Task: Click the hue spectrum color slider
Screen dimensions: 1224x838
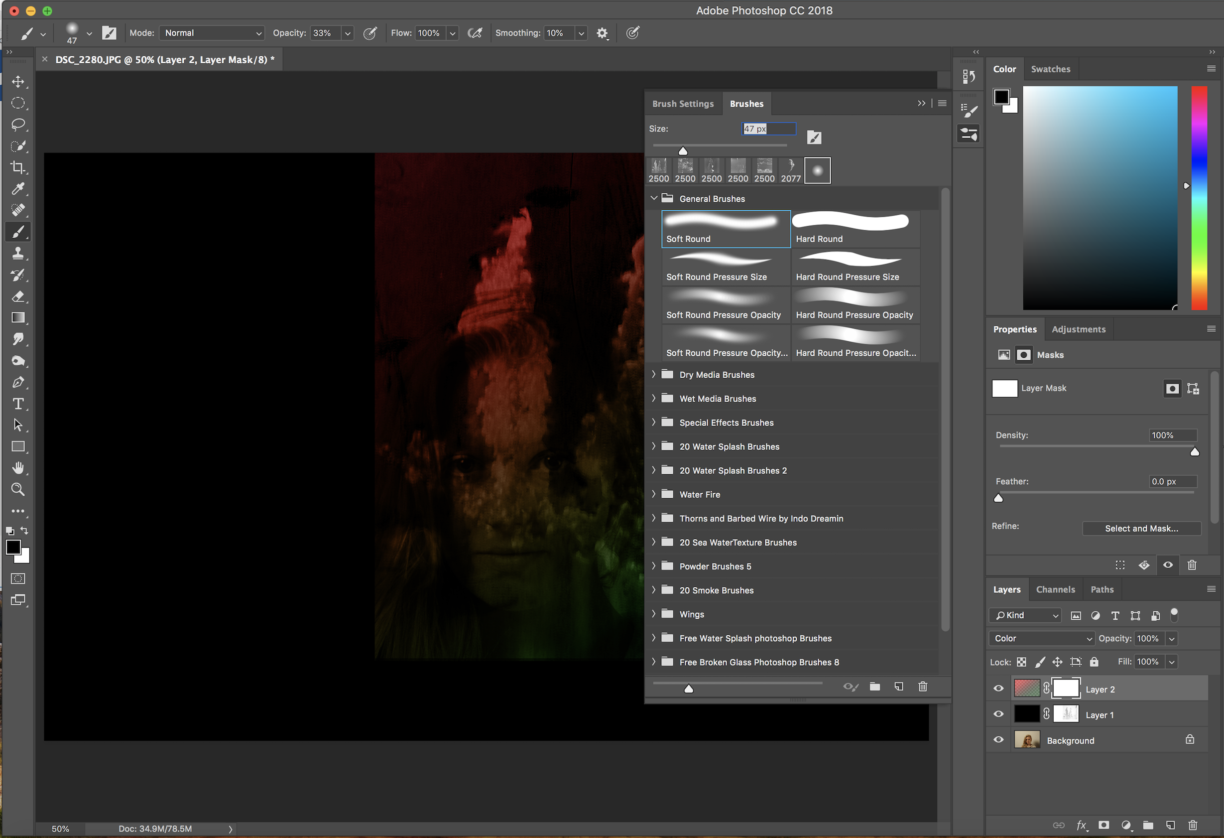Action: (x=1199, y=198)
